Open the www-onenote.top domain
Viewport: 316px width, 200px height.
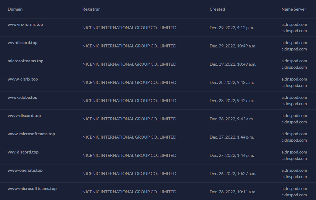tap(25, 170)
